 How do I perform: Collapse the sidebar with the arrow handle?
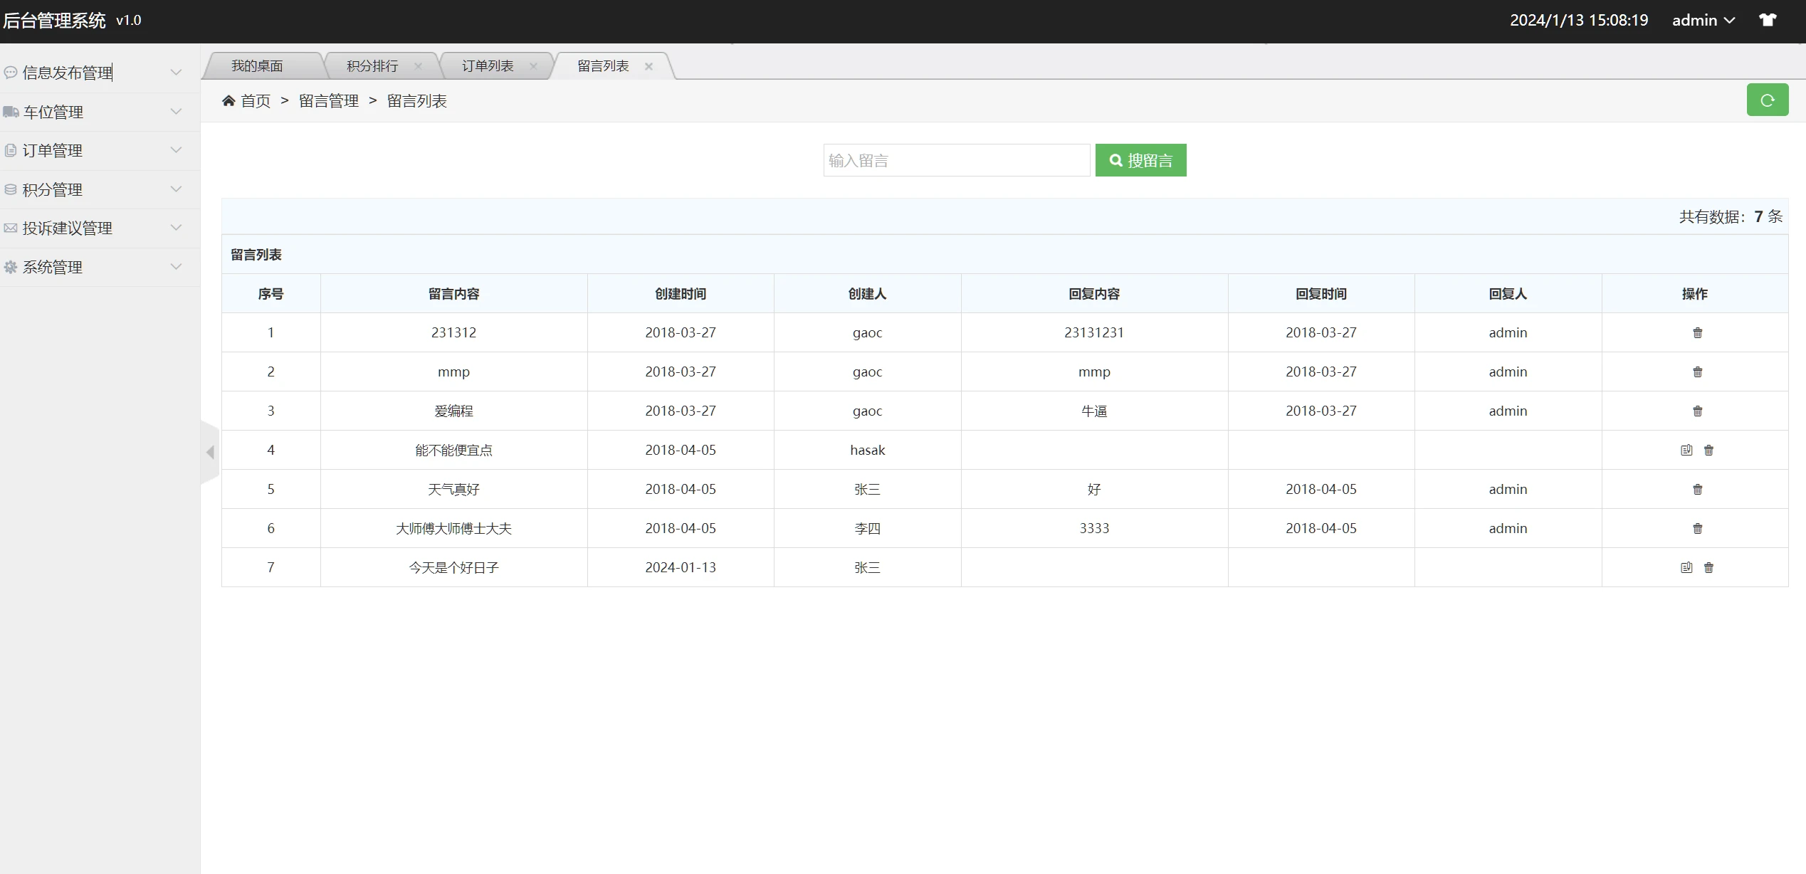210,452
